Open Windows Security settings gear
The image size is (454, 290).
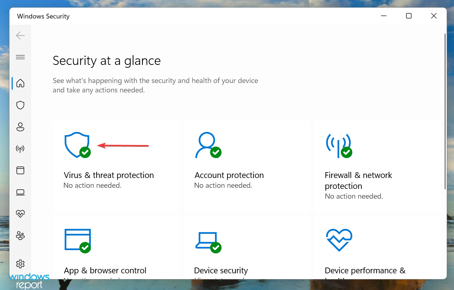tap(20, 264)
